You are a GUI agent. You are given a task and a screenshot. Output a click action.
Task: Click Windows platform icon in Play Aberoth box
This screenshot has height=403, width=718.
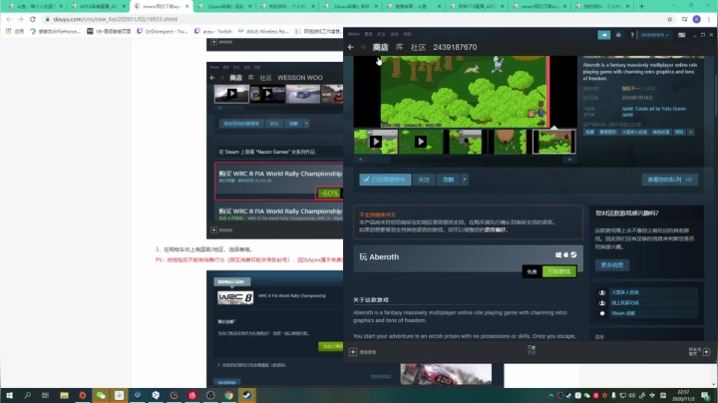point(558,254)
